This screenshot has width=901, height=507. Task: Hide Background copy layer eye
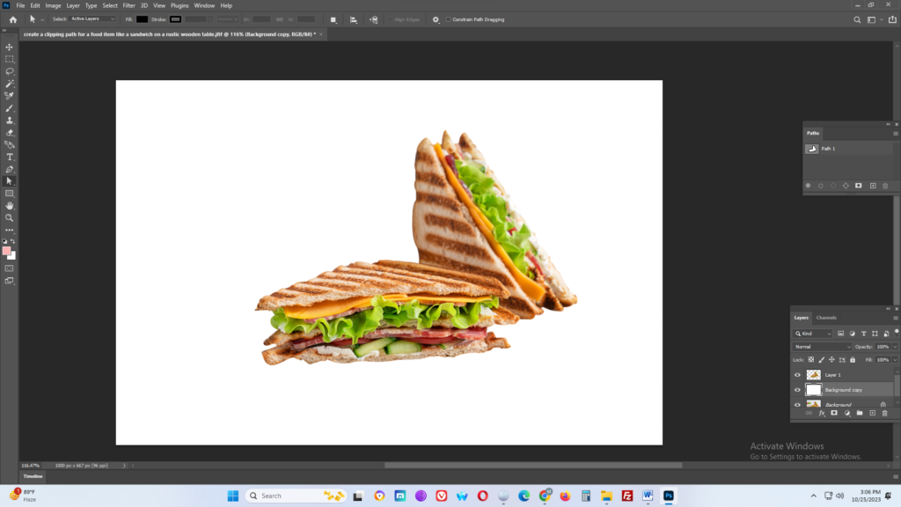[x=797, y=390]
